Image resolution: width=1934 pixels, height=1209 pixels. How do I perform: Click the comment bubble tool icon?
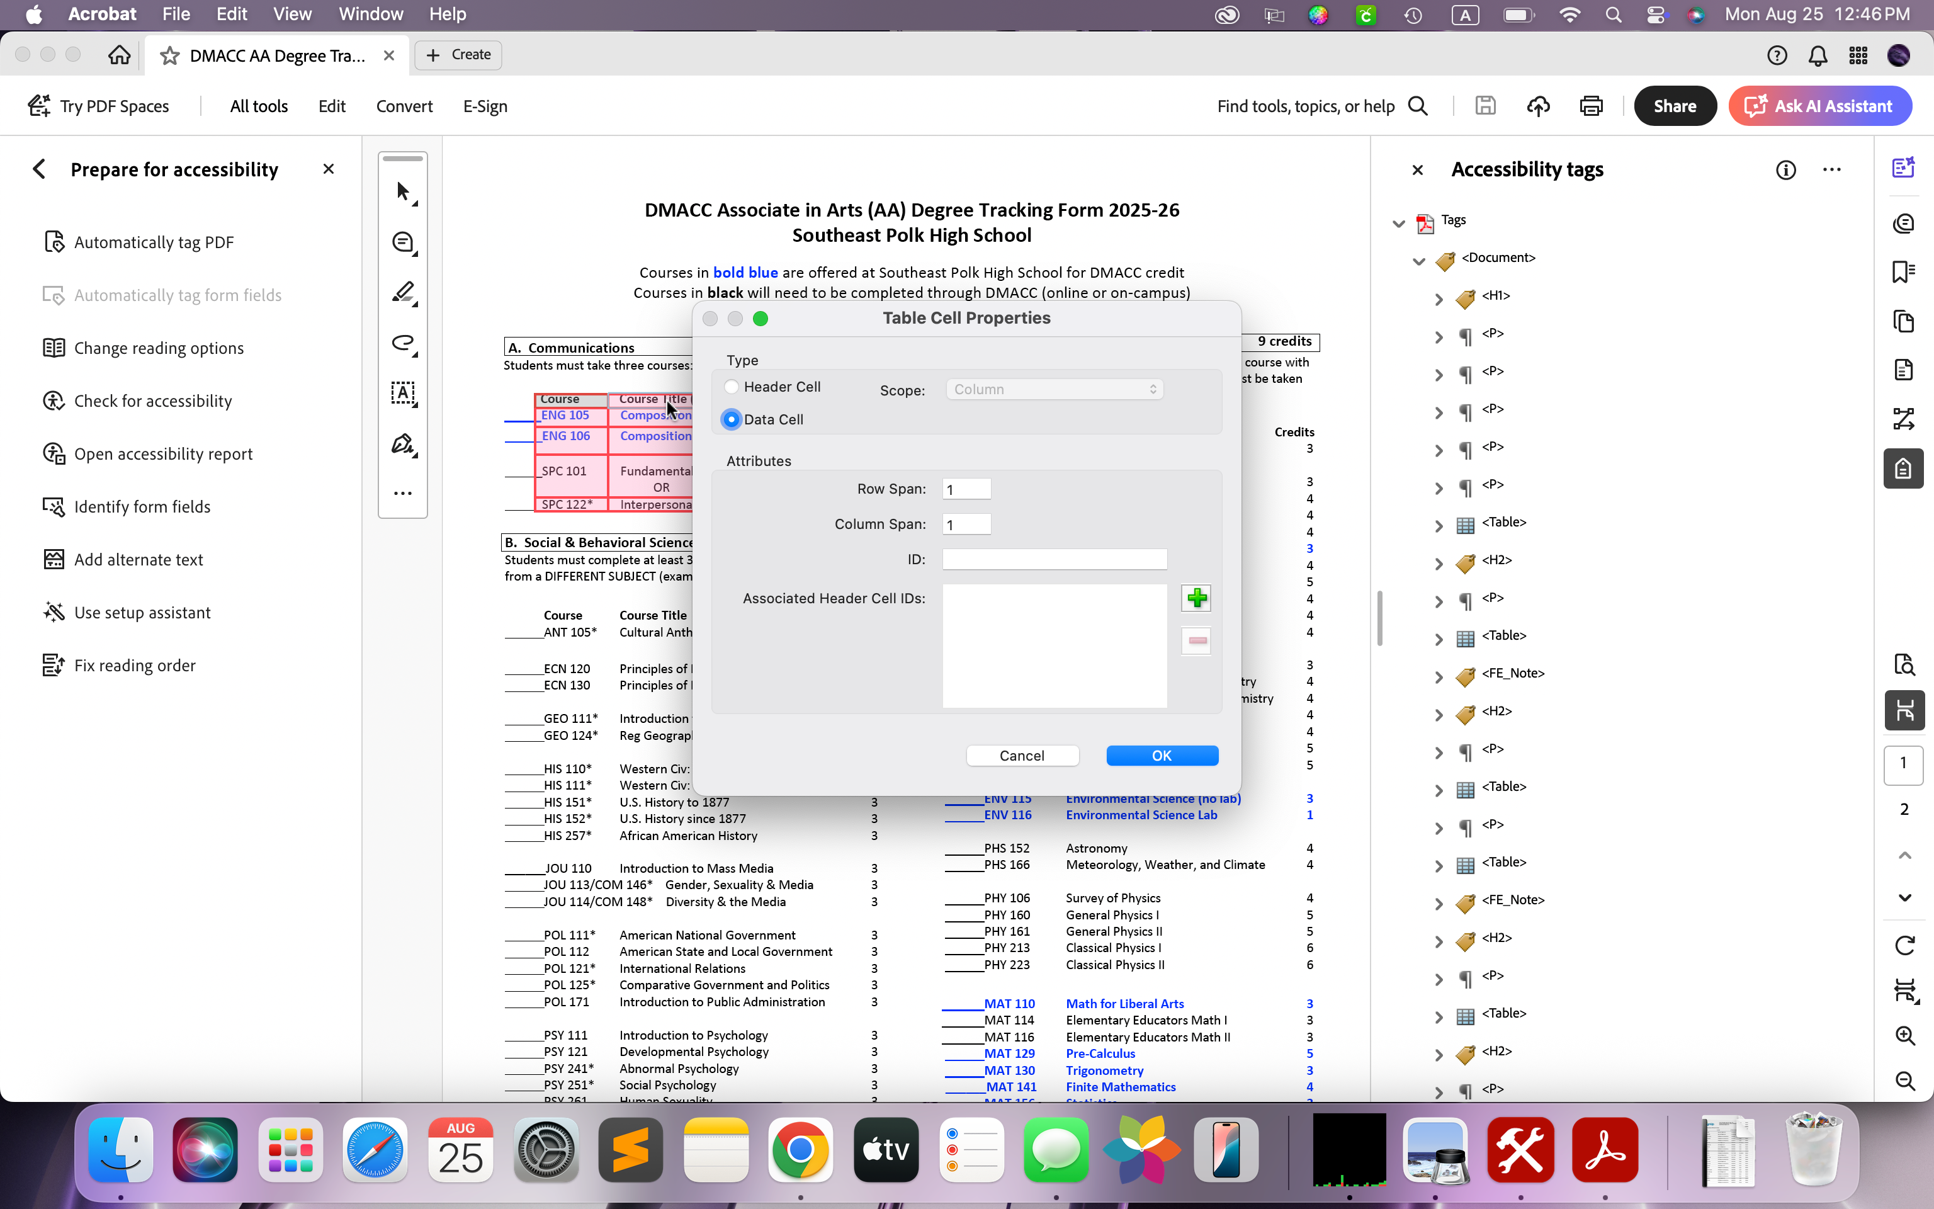tap(403, 242)
